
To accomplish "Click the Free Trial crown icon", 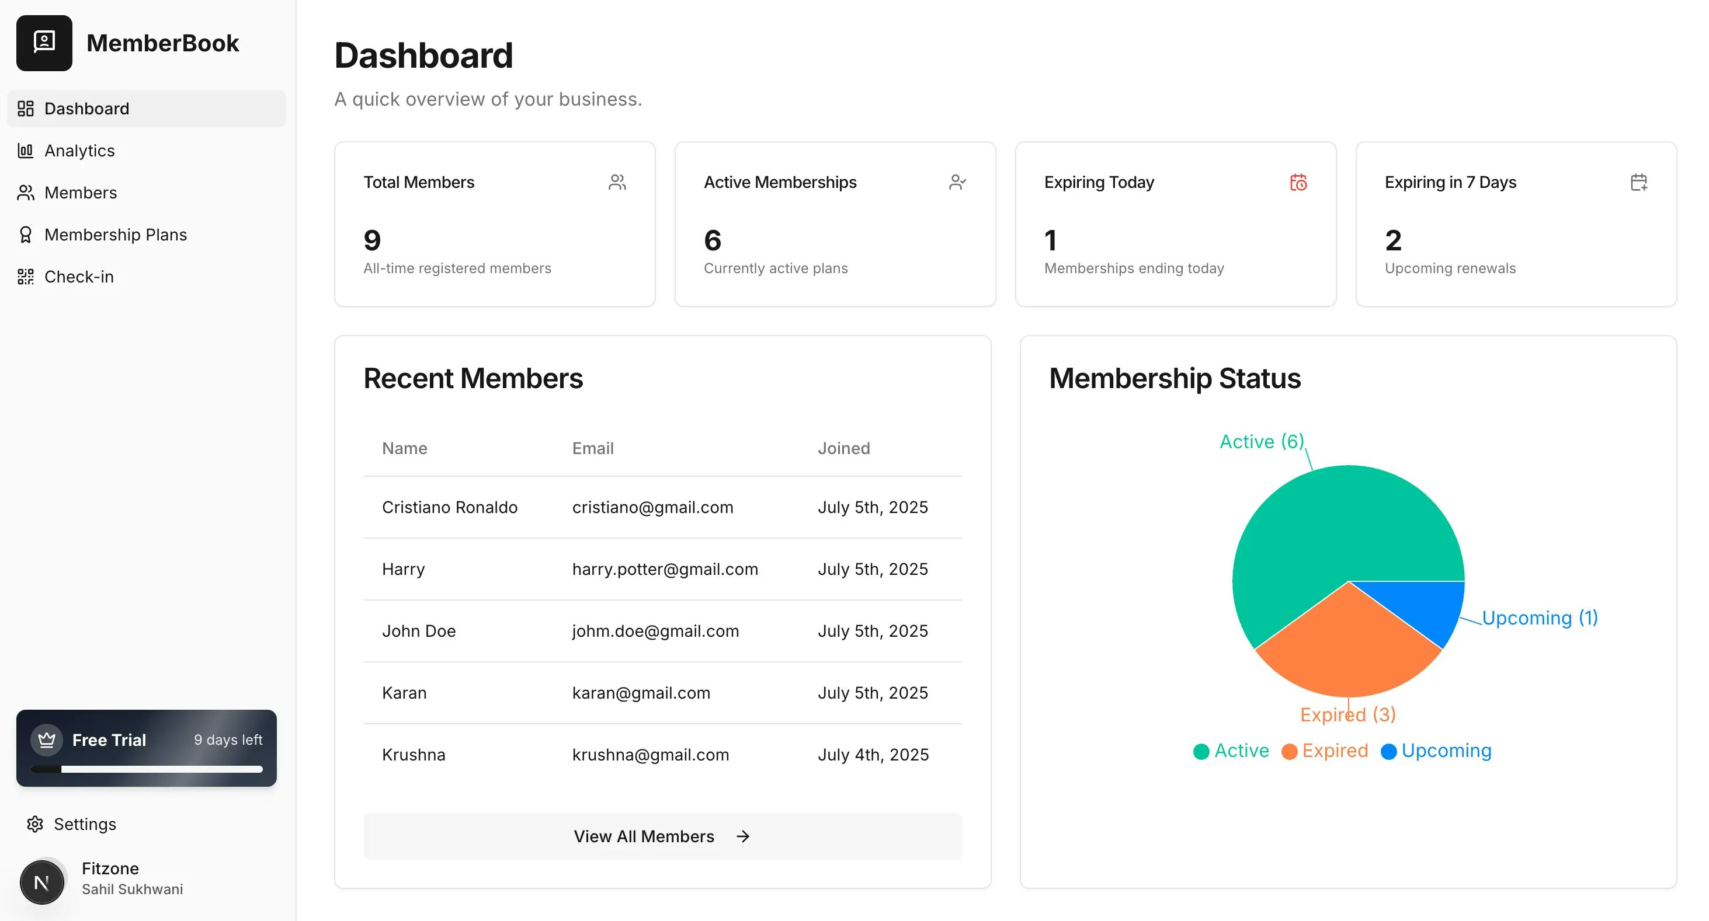I will click(47, 739).
